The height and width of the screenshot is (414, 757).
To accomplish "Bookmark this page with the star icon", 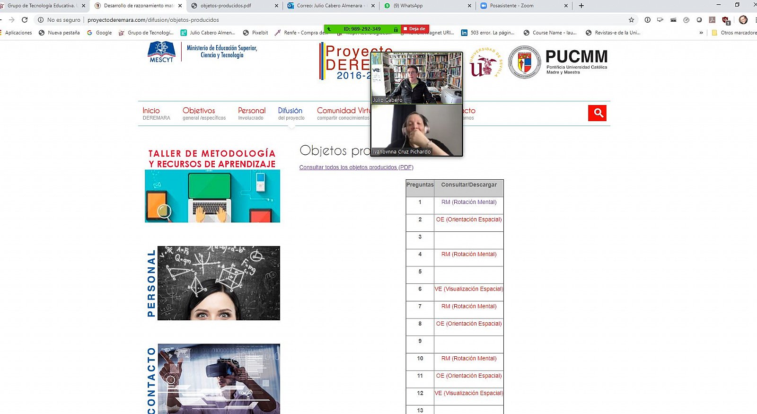I will tap(631, 20).
